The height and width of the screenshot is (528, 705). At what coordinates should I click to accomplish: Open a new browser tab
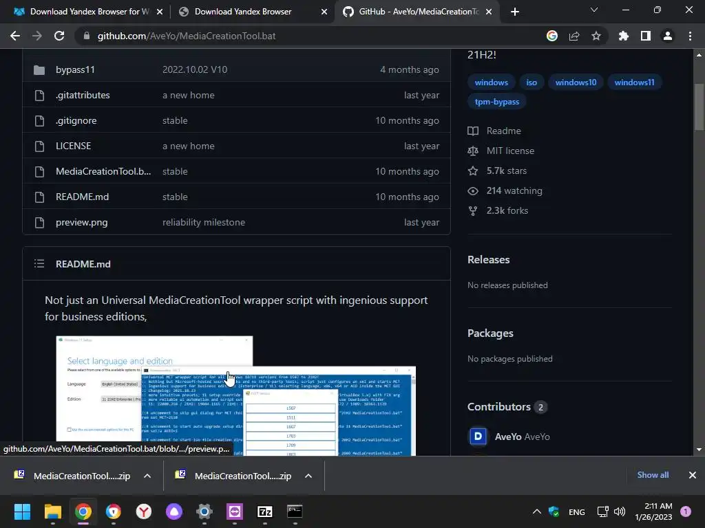[515, 12]
